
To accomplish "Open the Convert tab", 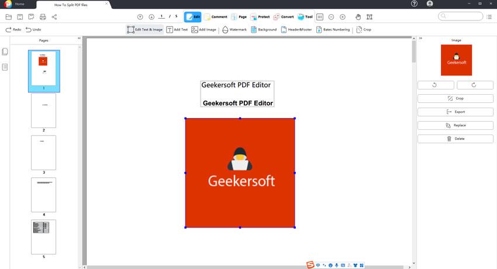I will (x=283, y=17).
